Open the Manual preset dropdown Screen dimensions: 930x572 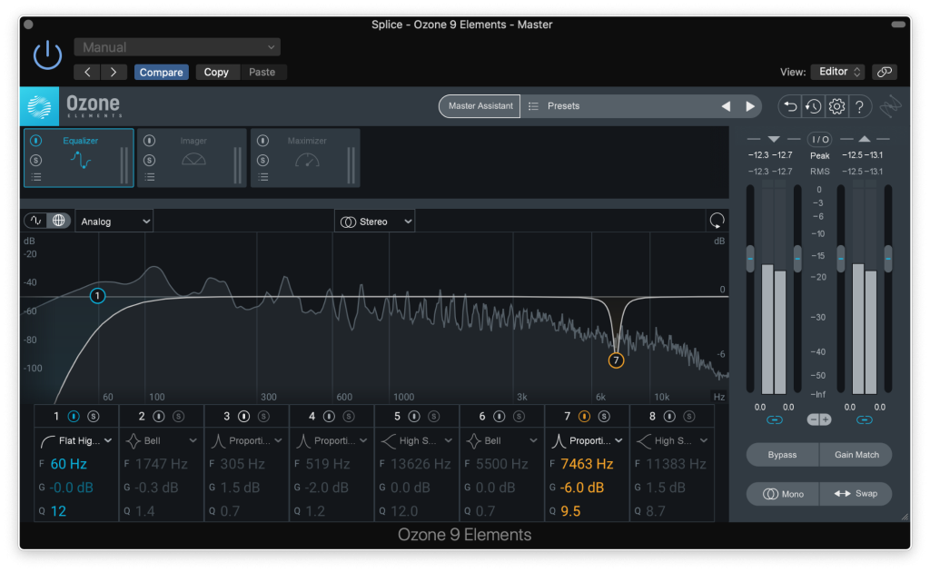[177, 47]
